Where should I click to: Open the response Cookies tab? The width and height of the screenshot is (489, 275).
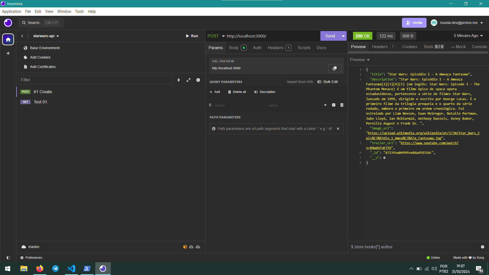[x=410, y=47]
